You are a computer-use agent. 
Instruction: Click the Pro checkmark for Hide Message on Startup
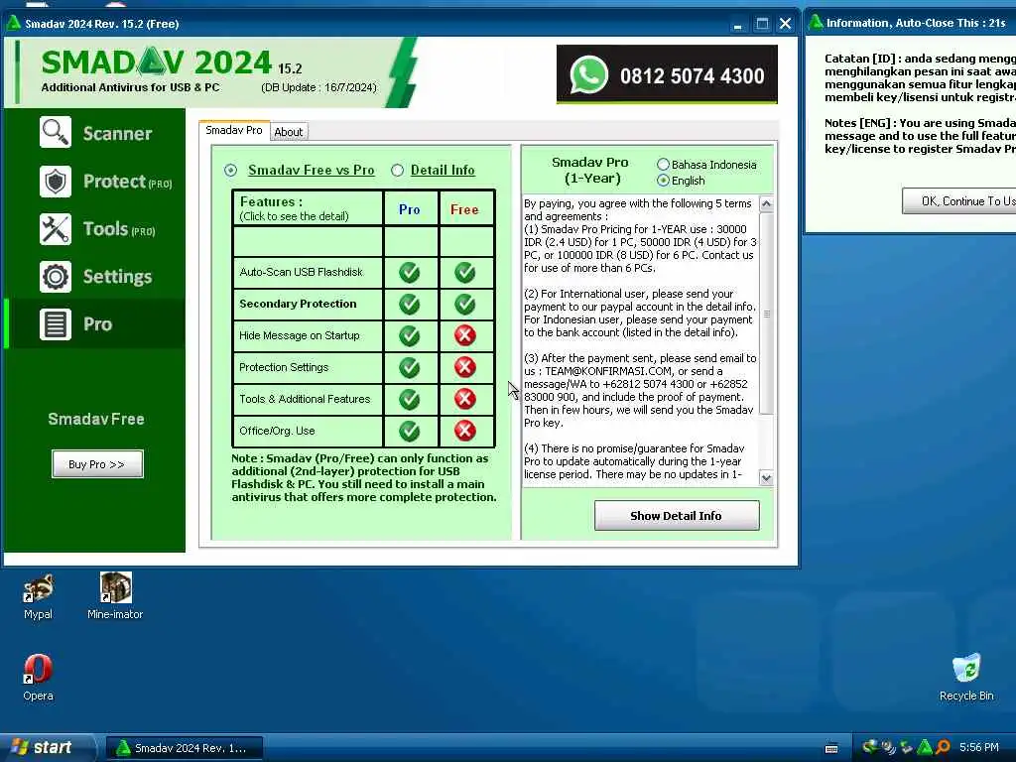tap(410, 335)
